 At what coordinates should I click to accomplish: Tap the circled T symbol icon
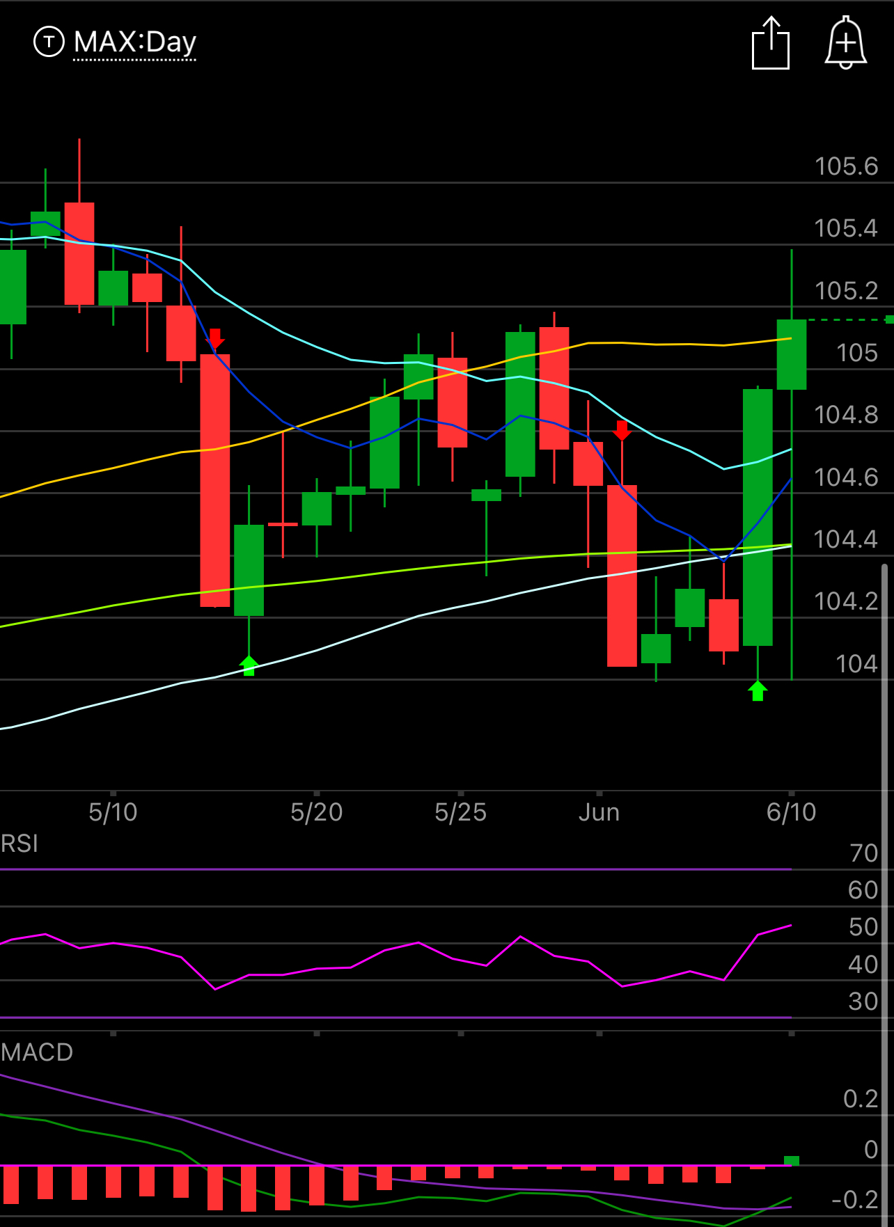[49, 42]
